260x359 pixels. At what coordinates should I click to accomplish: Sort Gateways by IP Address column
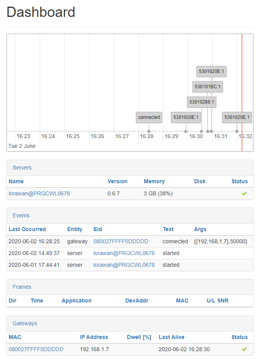pos(94,337)
